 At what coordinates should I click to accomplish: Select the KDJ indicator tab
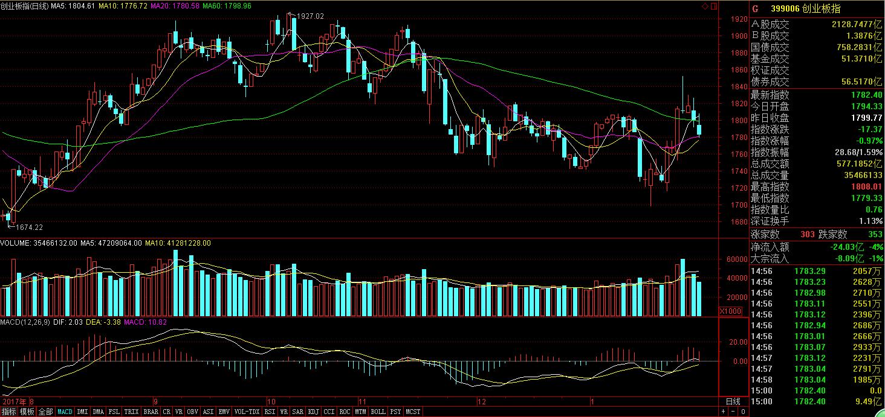[313, 412]
